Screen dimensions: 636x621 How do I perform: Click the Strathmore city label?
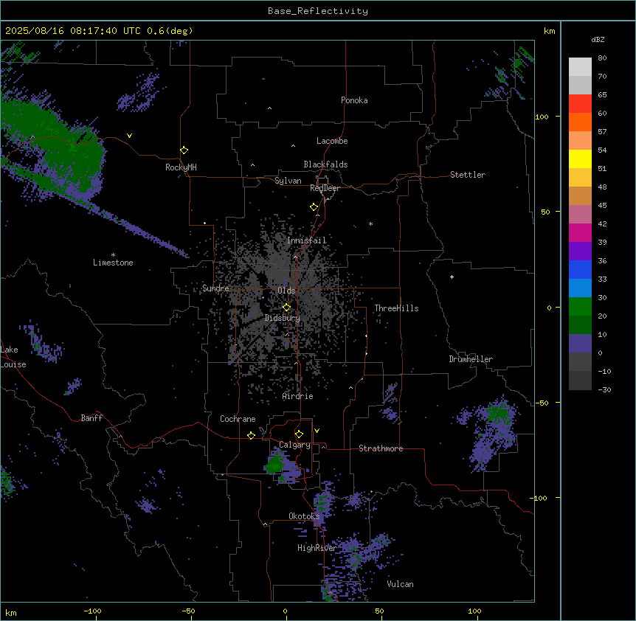[x=381, y=448]
